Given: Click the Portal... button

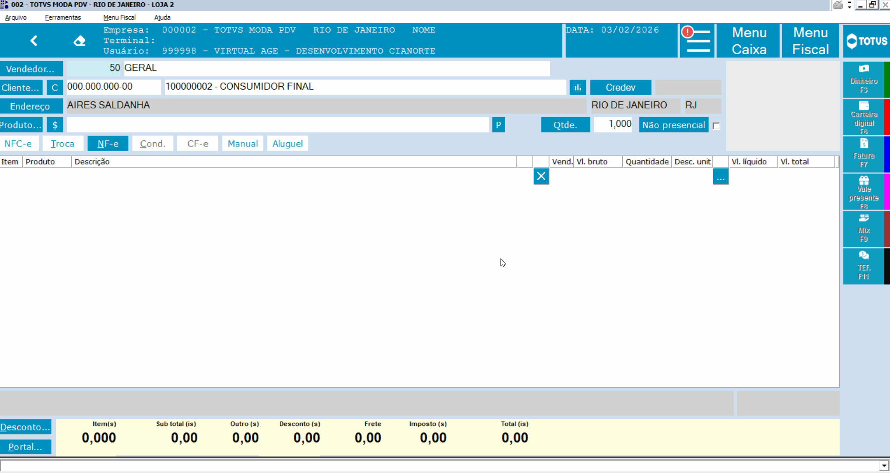Looking at the screenshot, I should pos(26,446).
